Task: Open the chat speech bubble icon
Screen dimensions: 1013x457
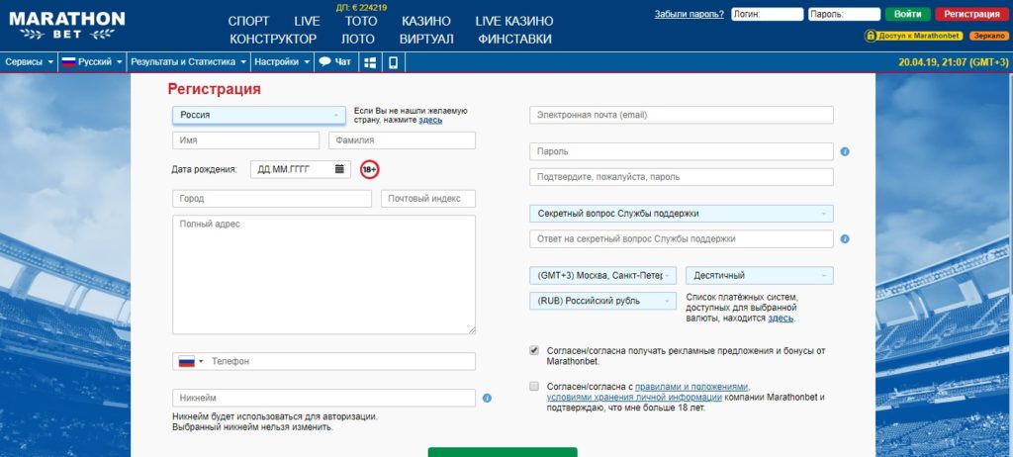Action: click(x=324, y=61)
